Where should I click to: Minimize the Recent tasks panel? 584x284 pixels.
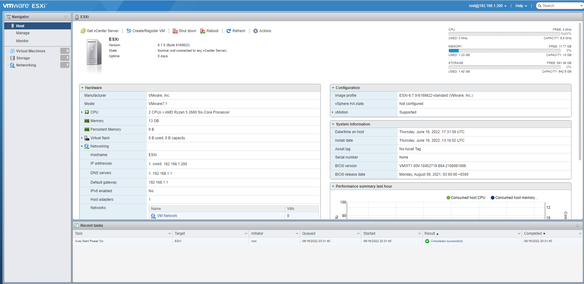tap(578, 226)
